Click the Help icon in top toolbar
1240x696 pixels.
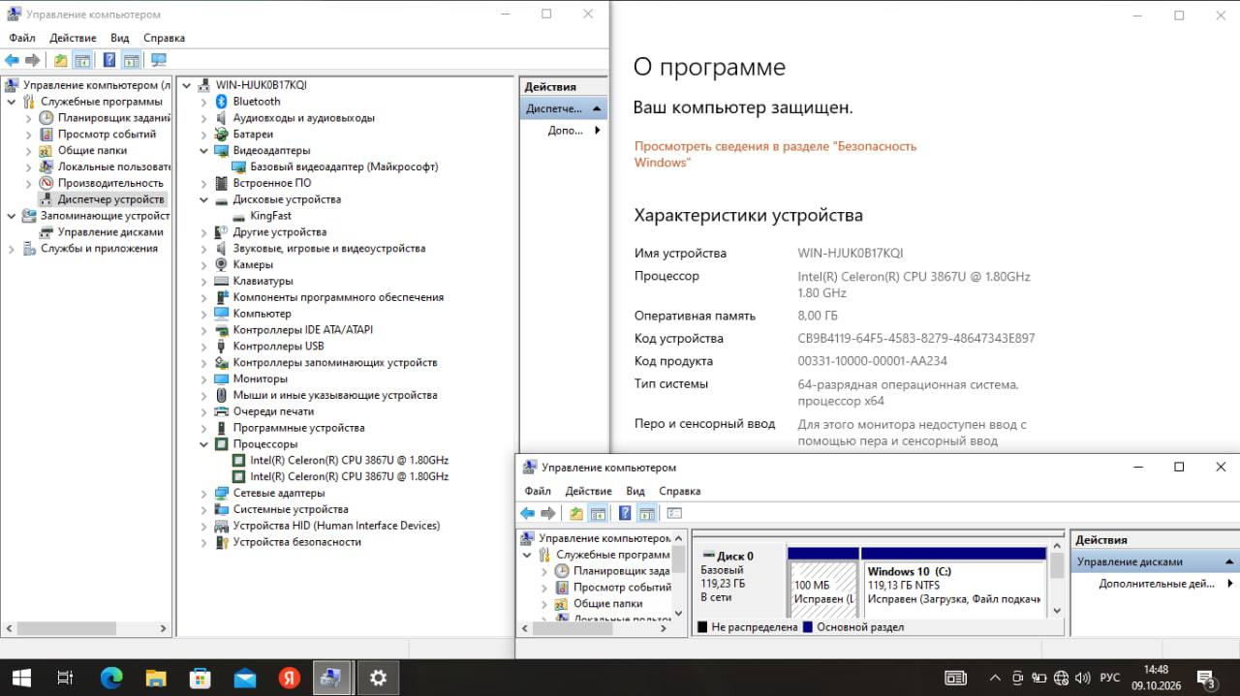108,60
